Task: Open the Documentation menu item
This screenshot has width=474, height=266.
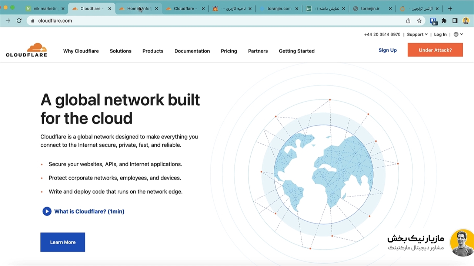Action: click(192, 51)
